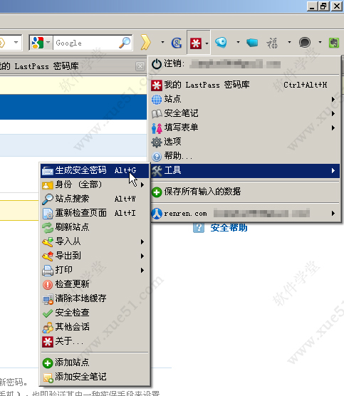This screenshot has width=344, height=396.
Task: Choose 保存所有输入的数据 menu item
Action: [245, 192]
